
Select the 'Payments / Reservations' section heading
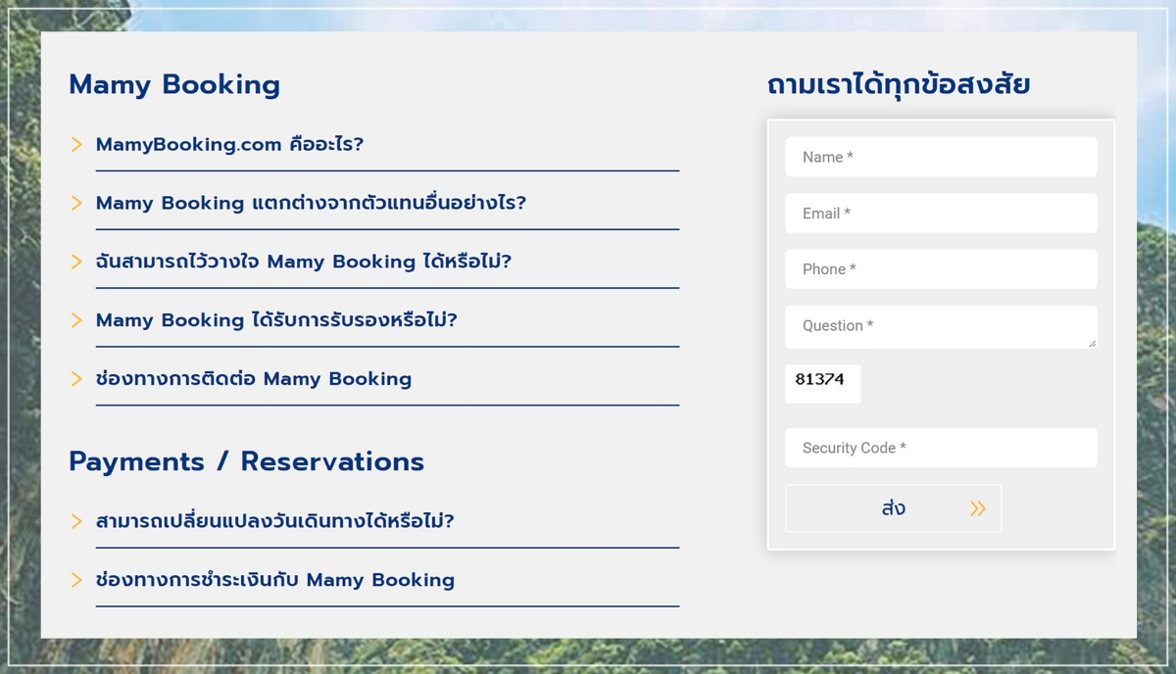[246, 461]
